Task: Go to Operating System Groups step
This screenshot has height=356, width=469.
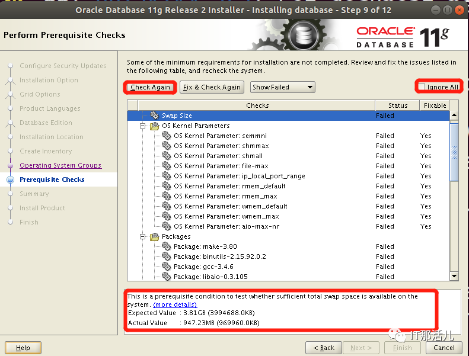Action: pos(60,165)
